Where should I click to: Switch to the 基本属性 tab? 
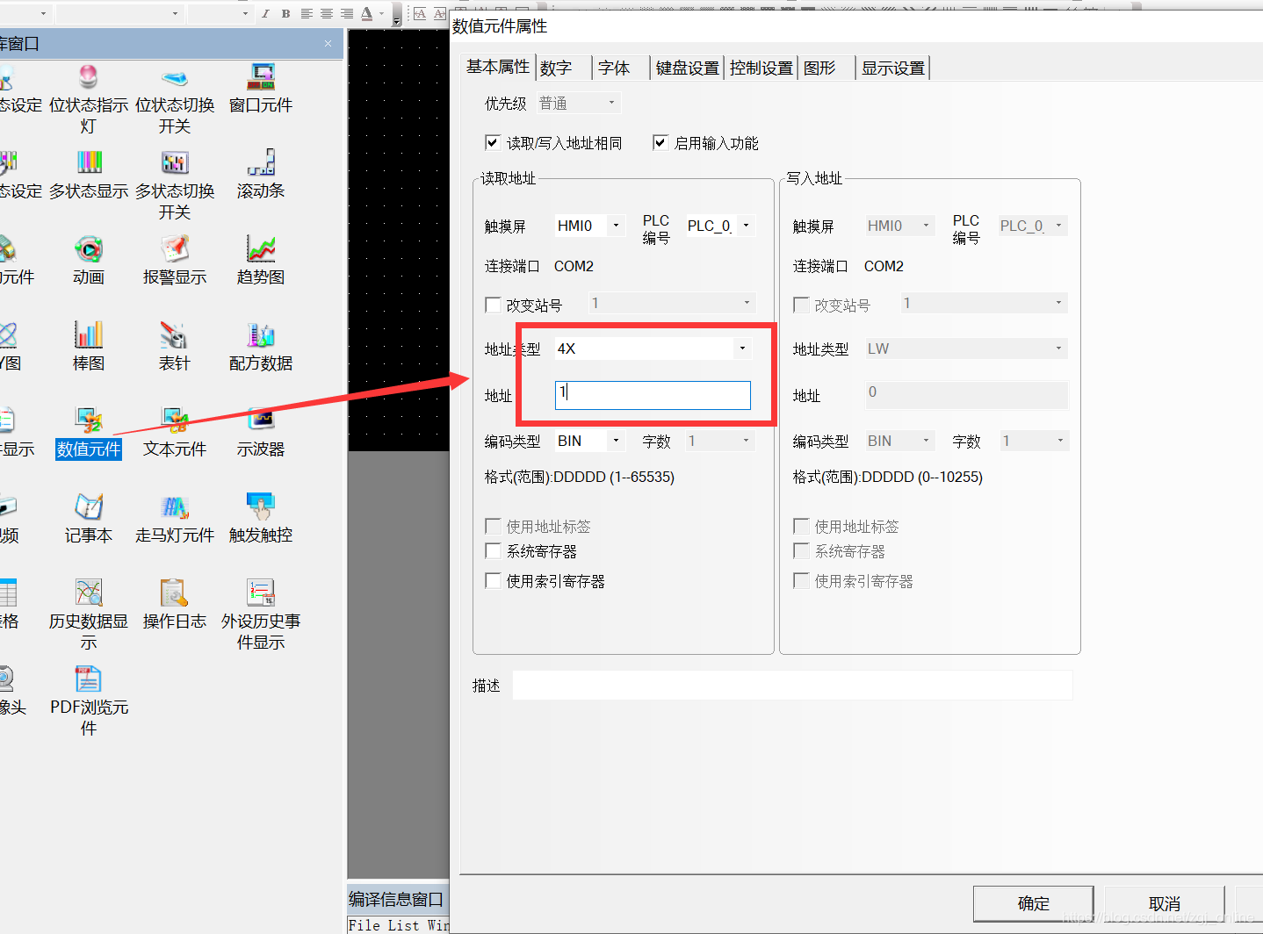498,67
